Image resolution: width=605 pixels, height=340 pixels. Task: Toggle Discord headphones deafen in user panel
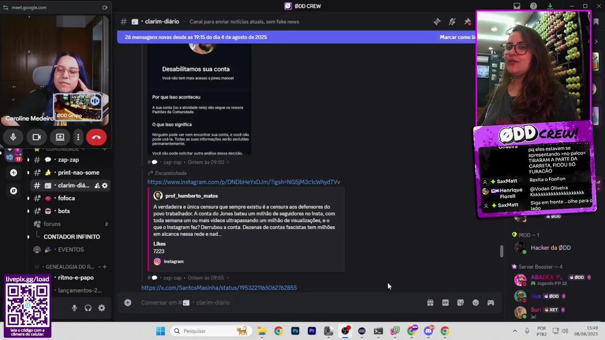click(88, 308)
